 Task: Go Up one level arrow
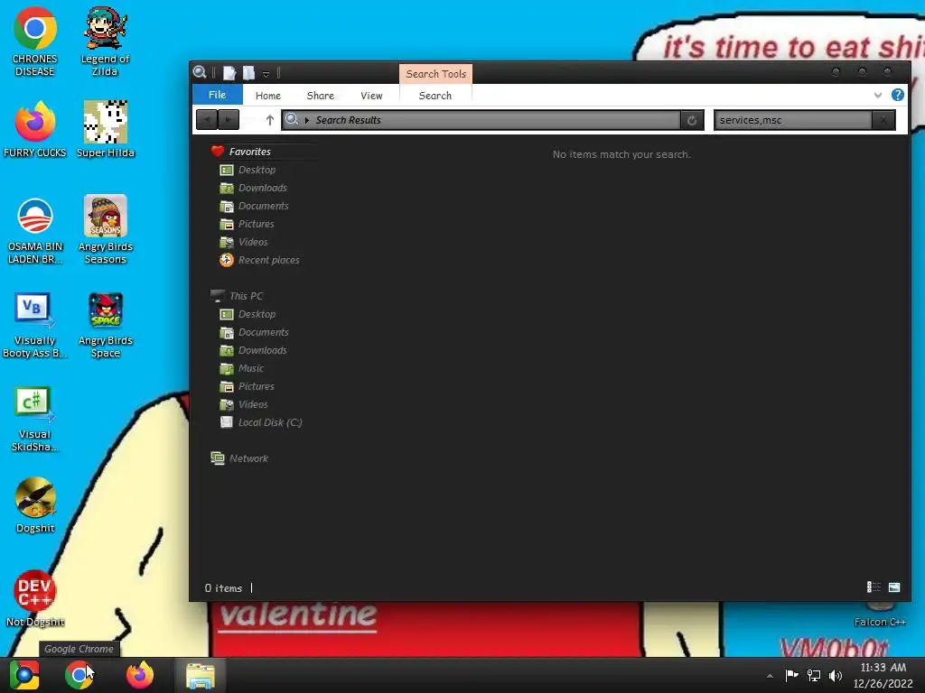(x=270, y=120)
